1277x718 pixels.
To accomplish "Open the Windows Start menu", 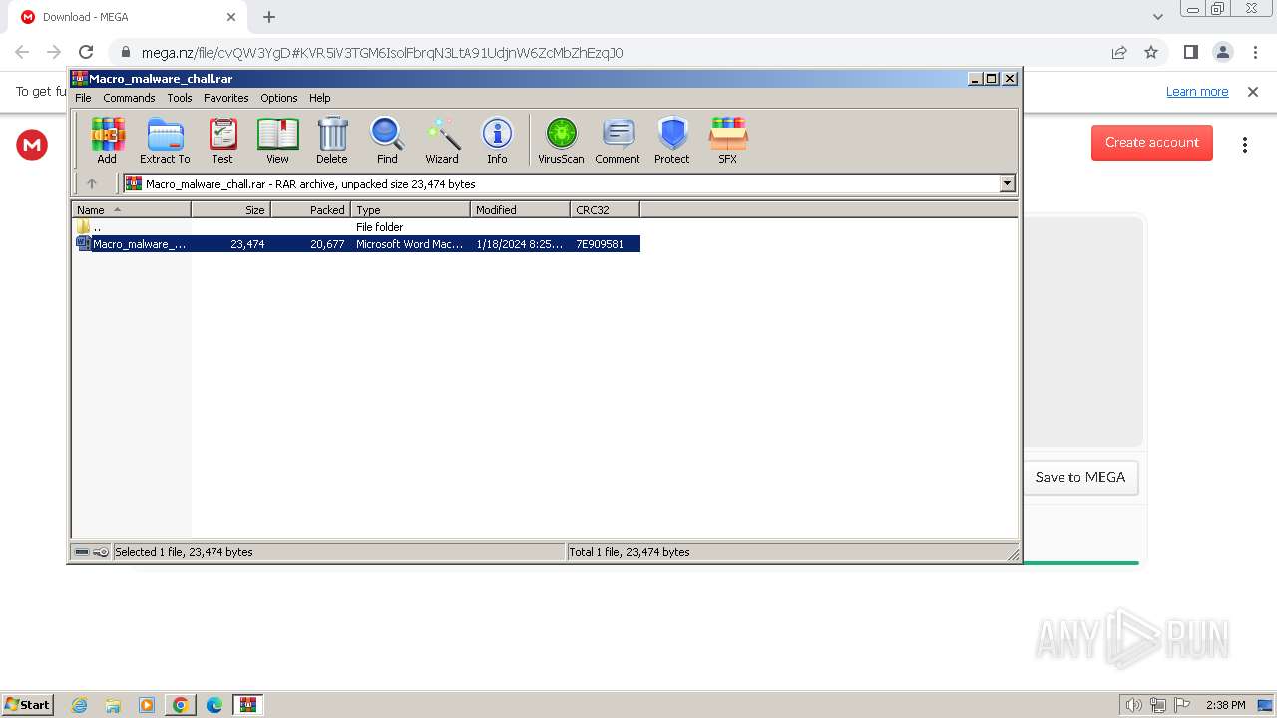I will (28, 705).
